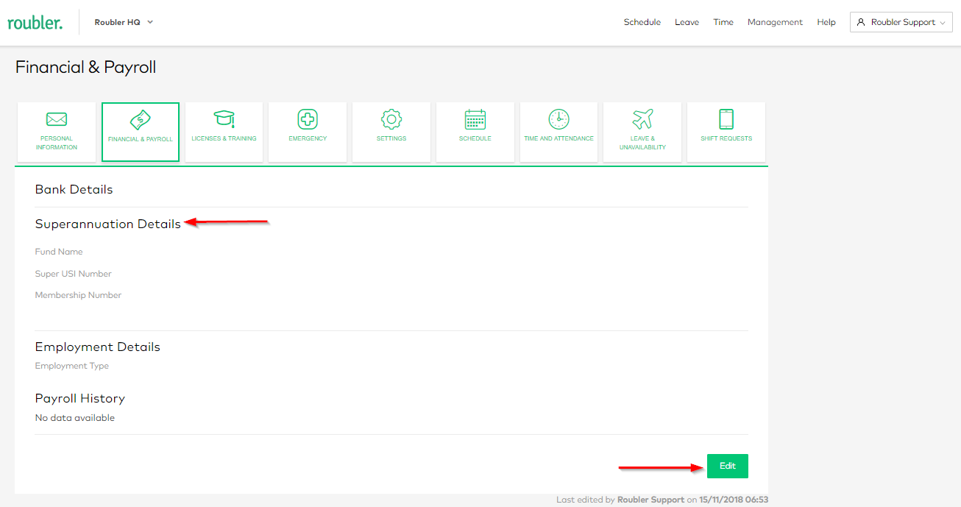961x507 pixels.
Task: Click the Superannuation Details heading
Action: [x=107, y=224]
